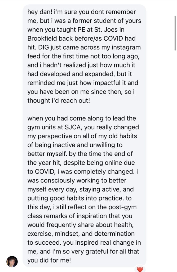Click the line beginning "when you had come along"
The height and width of the screenshot is (272, 177).
pos(82,118)
